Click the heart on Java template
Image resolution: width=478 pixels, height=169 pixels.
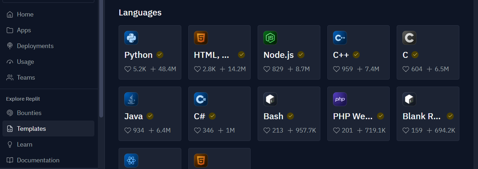[x=128, y=131]
